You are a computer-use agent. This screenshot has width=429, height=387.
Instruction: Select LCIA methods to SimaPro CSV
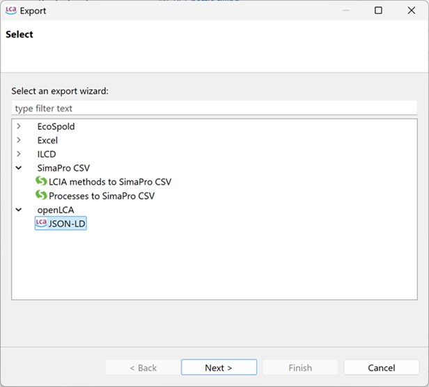[x=110, y=182]
